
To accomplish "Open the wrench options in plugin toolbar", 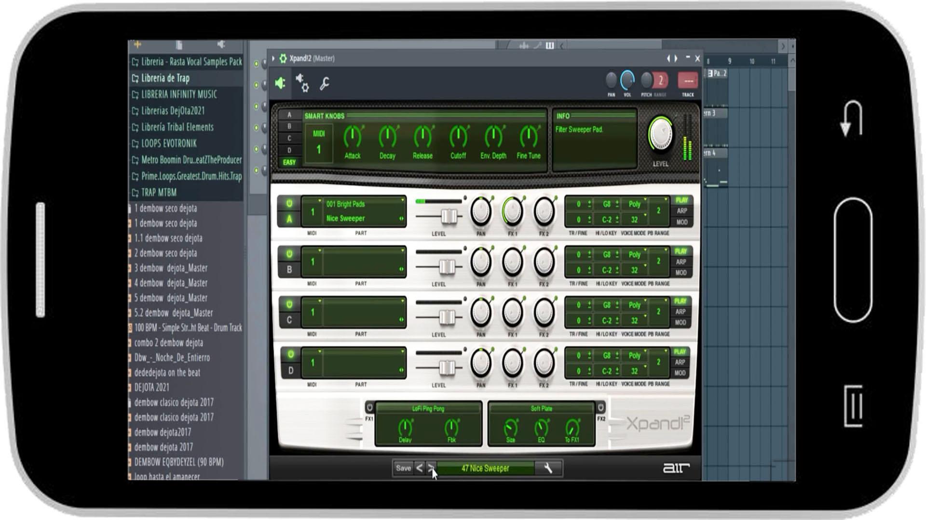I will click(325, 84).
